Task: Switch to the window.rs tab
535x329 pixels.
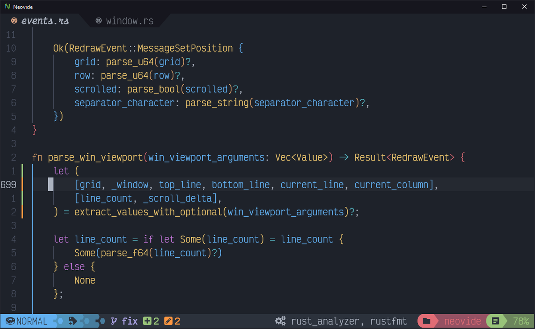Action: click(129, 21)
